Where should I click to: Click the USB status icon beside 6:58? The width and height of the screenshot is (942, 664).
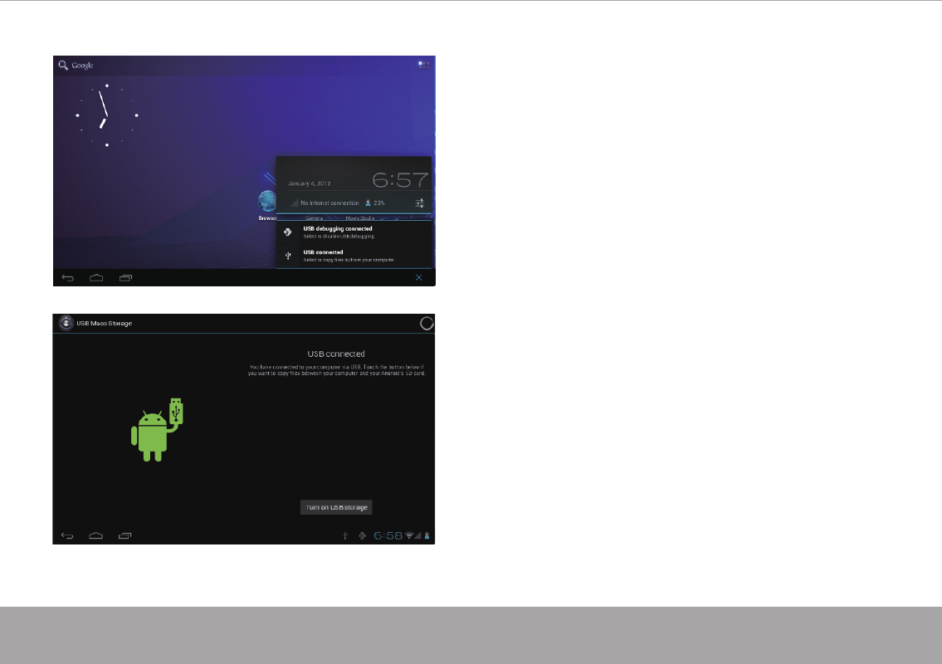pyautogui.click(x=345, y=535)
